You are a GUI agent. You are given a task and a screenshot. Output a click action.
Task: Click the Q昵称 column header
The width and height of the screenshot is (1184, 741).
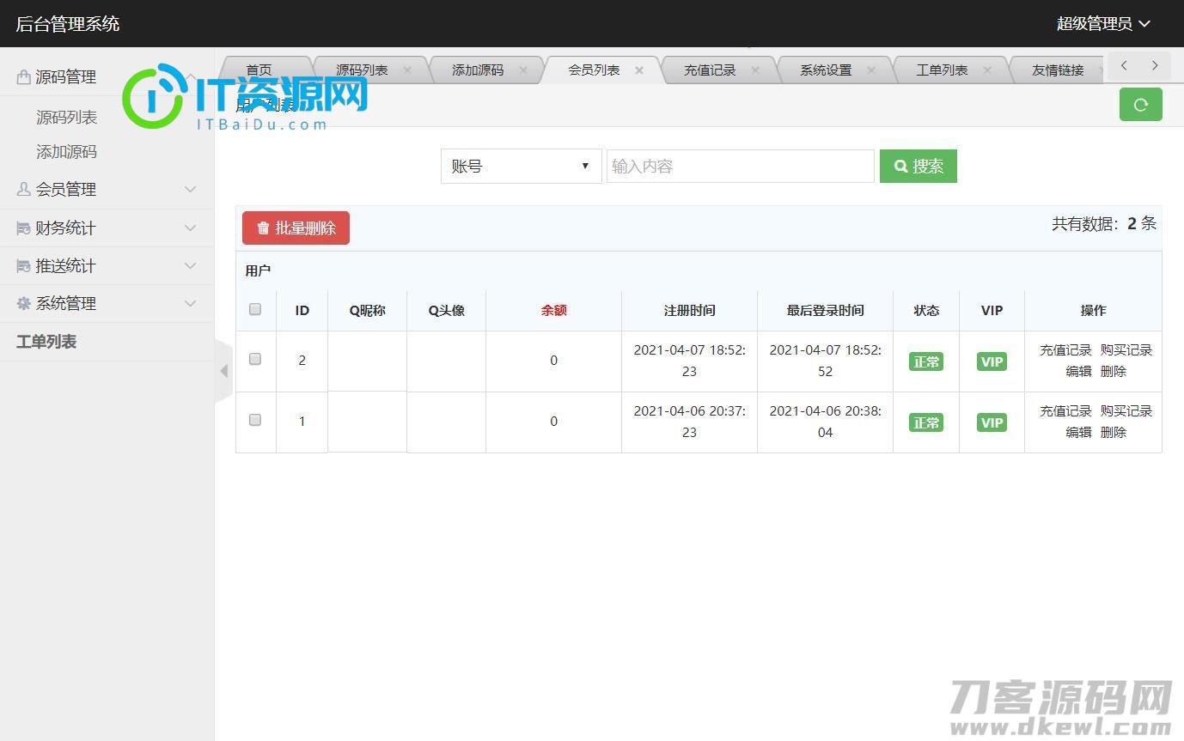[367, 310]
